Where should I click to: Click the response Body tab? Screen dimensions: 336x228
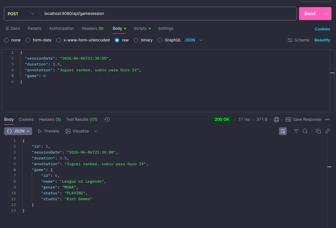(x=9, y=119)
